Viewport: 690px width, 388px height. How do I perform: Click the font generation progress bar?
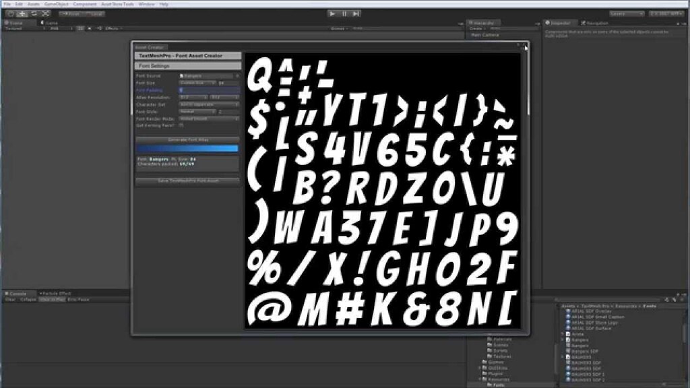point(187,147)
